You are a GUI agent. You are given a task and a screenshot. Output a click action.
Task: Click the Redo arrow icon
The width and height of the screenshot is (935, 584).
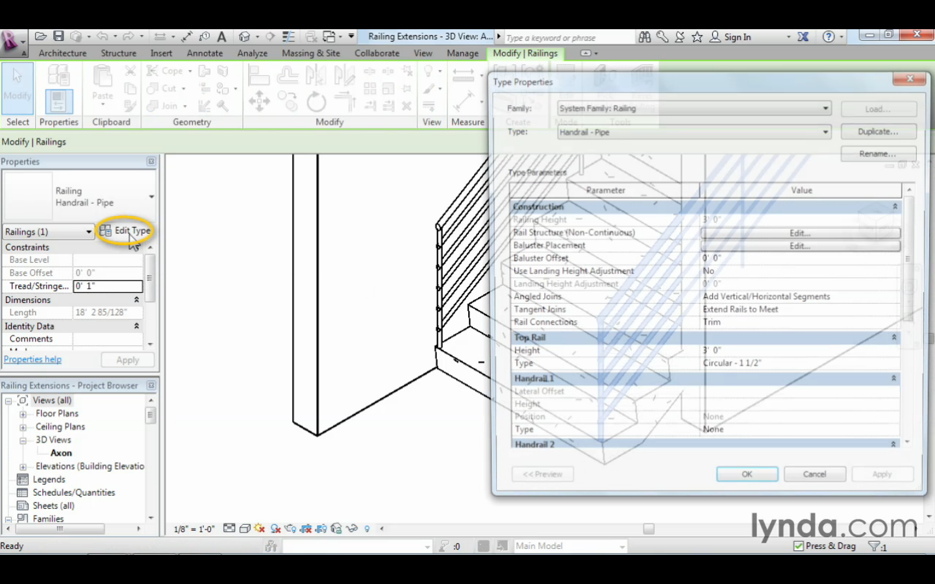[x=129, y=36]
